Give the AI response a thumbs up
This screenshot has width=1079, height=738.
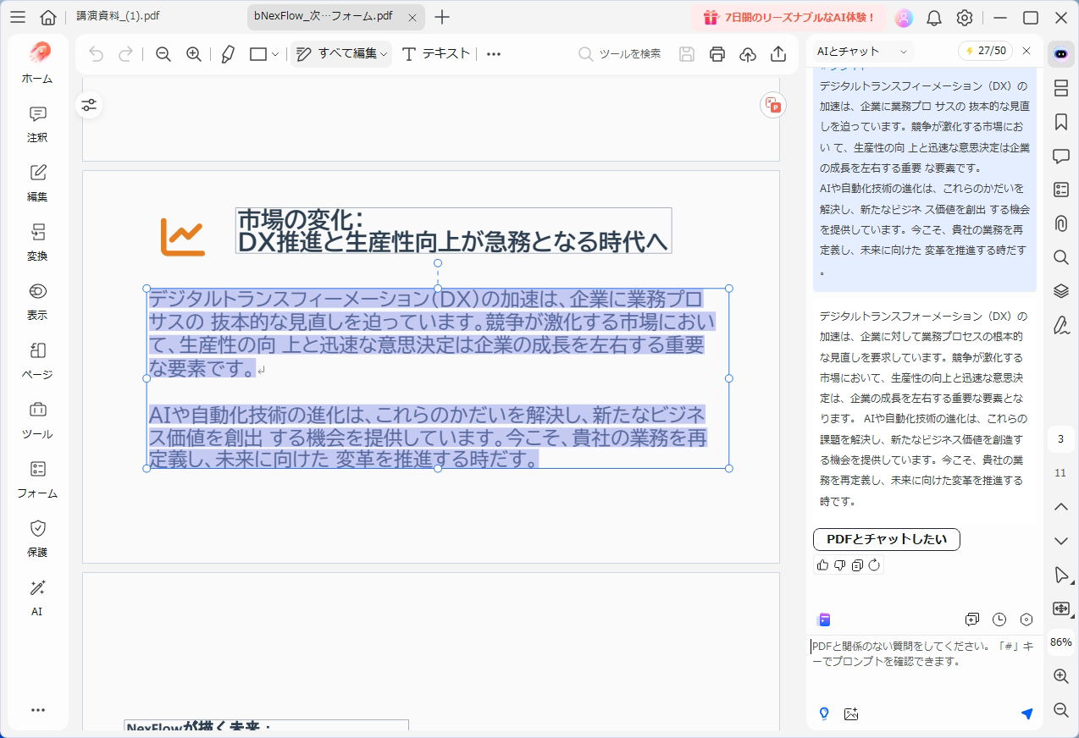tap(822, 565)
